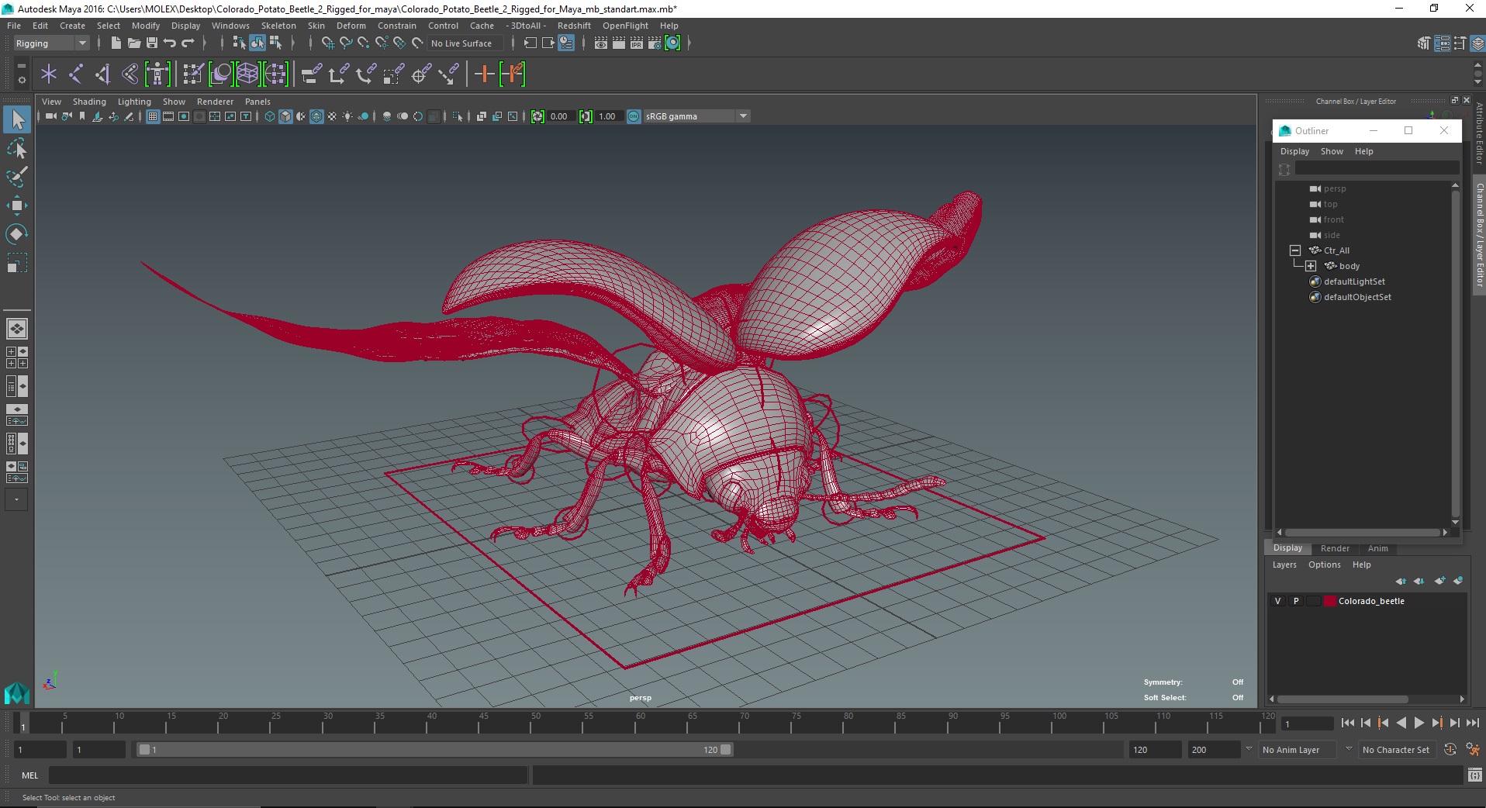Toggle use all lights in viewport
This screenshot has height=808, width=1486.
347,116
